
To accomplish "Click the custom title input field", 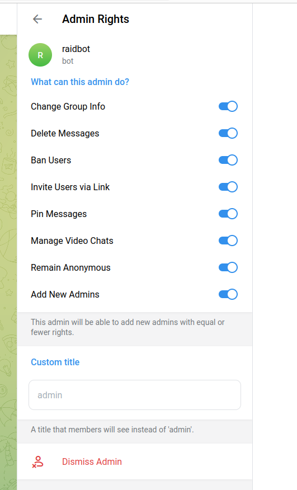I will point(135,395).
